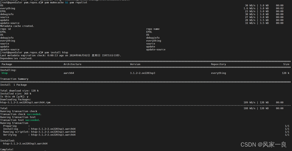Image resolution: width=292 pixels, height=151 pixels.
Task: Click the green 'htop' package name
Action: click(5, 73)
